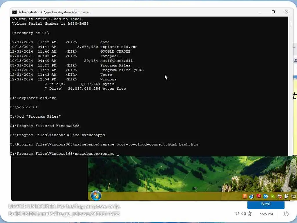297x223 pixels.
Task: Click the 'Directory of C:\' line
Action: click(30, 33)
